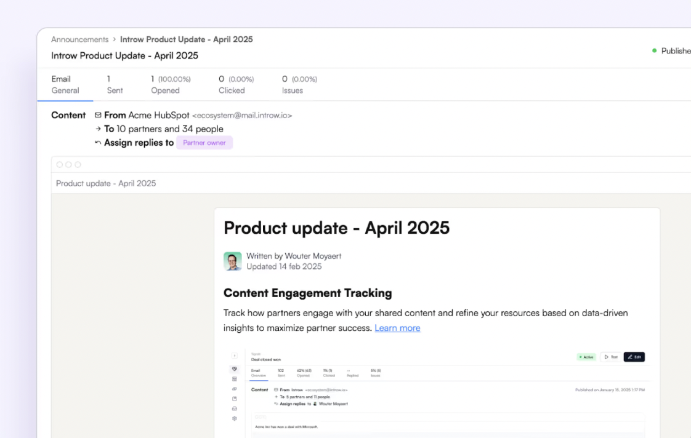The width and height of the screenshot is (691, 438).
Task: Switch to the Issues tab
Action: [x=300, y=84]
